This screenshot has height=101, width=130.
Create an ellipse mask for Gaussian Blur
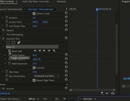click(x=8, y=42)
